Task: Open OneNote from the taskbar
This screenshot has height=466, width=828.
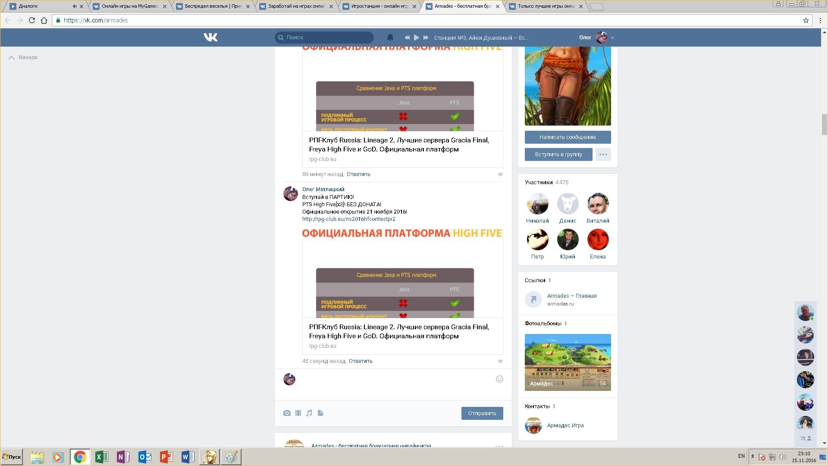Action: tap(123, 457)
